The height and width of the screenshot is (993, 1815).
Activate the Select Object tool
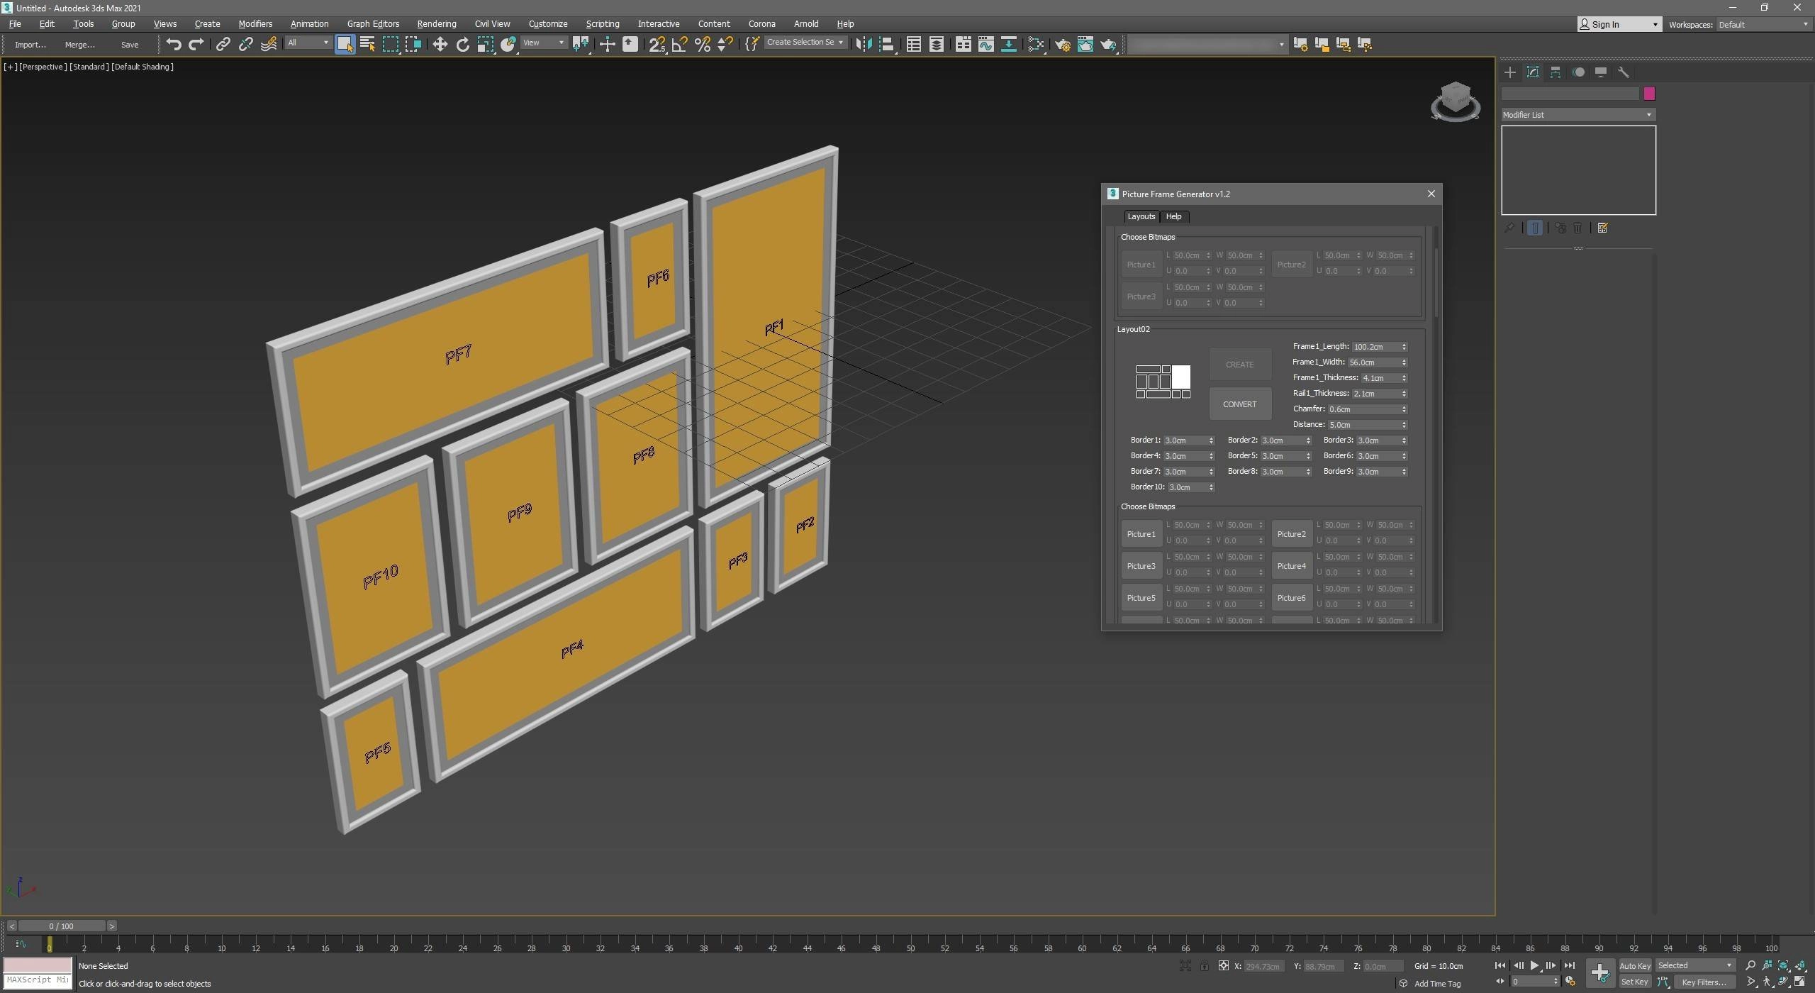pyautogui.click(x=345, y=44)
